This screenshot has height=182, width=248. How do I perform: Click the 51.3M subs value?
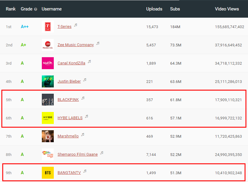(176, 173)
